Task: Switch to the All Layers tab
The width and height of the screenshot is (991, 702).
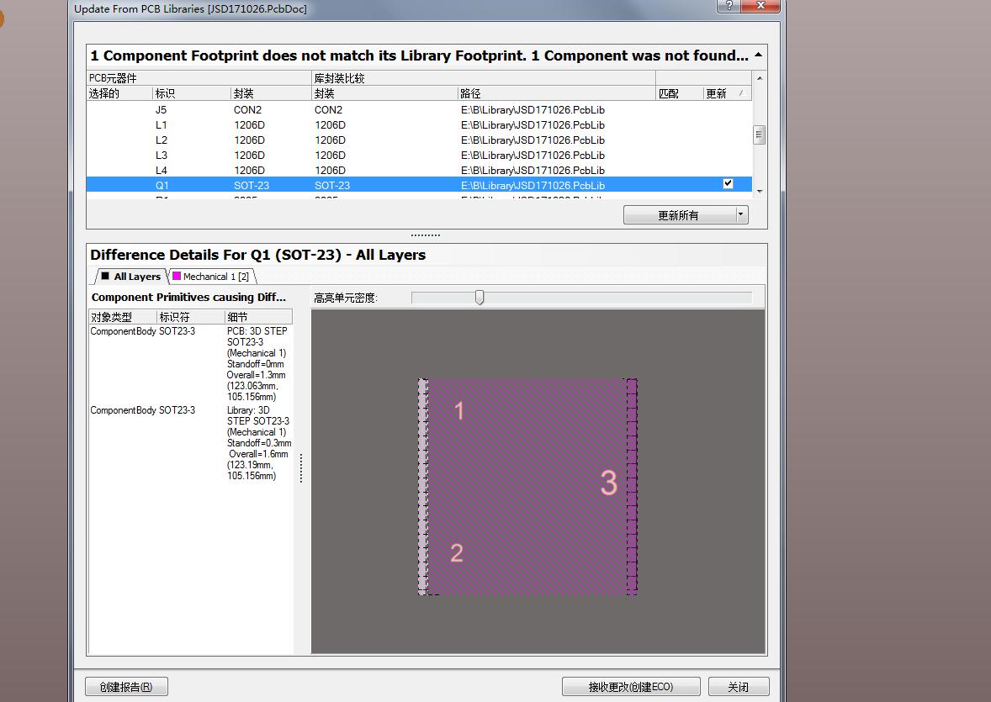Action: click(131, 277)
